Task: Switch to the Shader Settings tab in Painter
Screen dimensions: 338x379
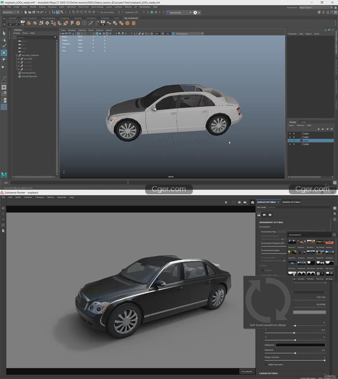Action: (292, 202)
